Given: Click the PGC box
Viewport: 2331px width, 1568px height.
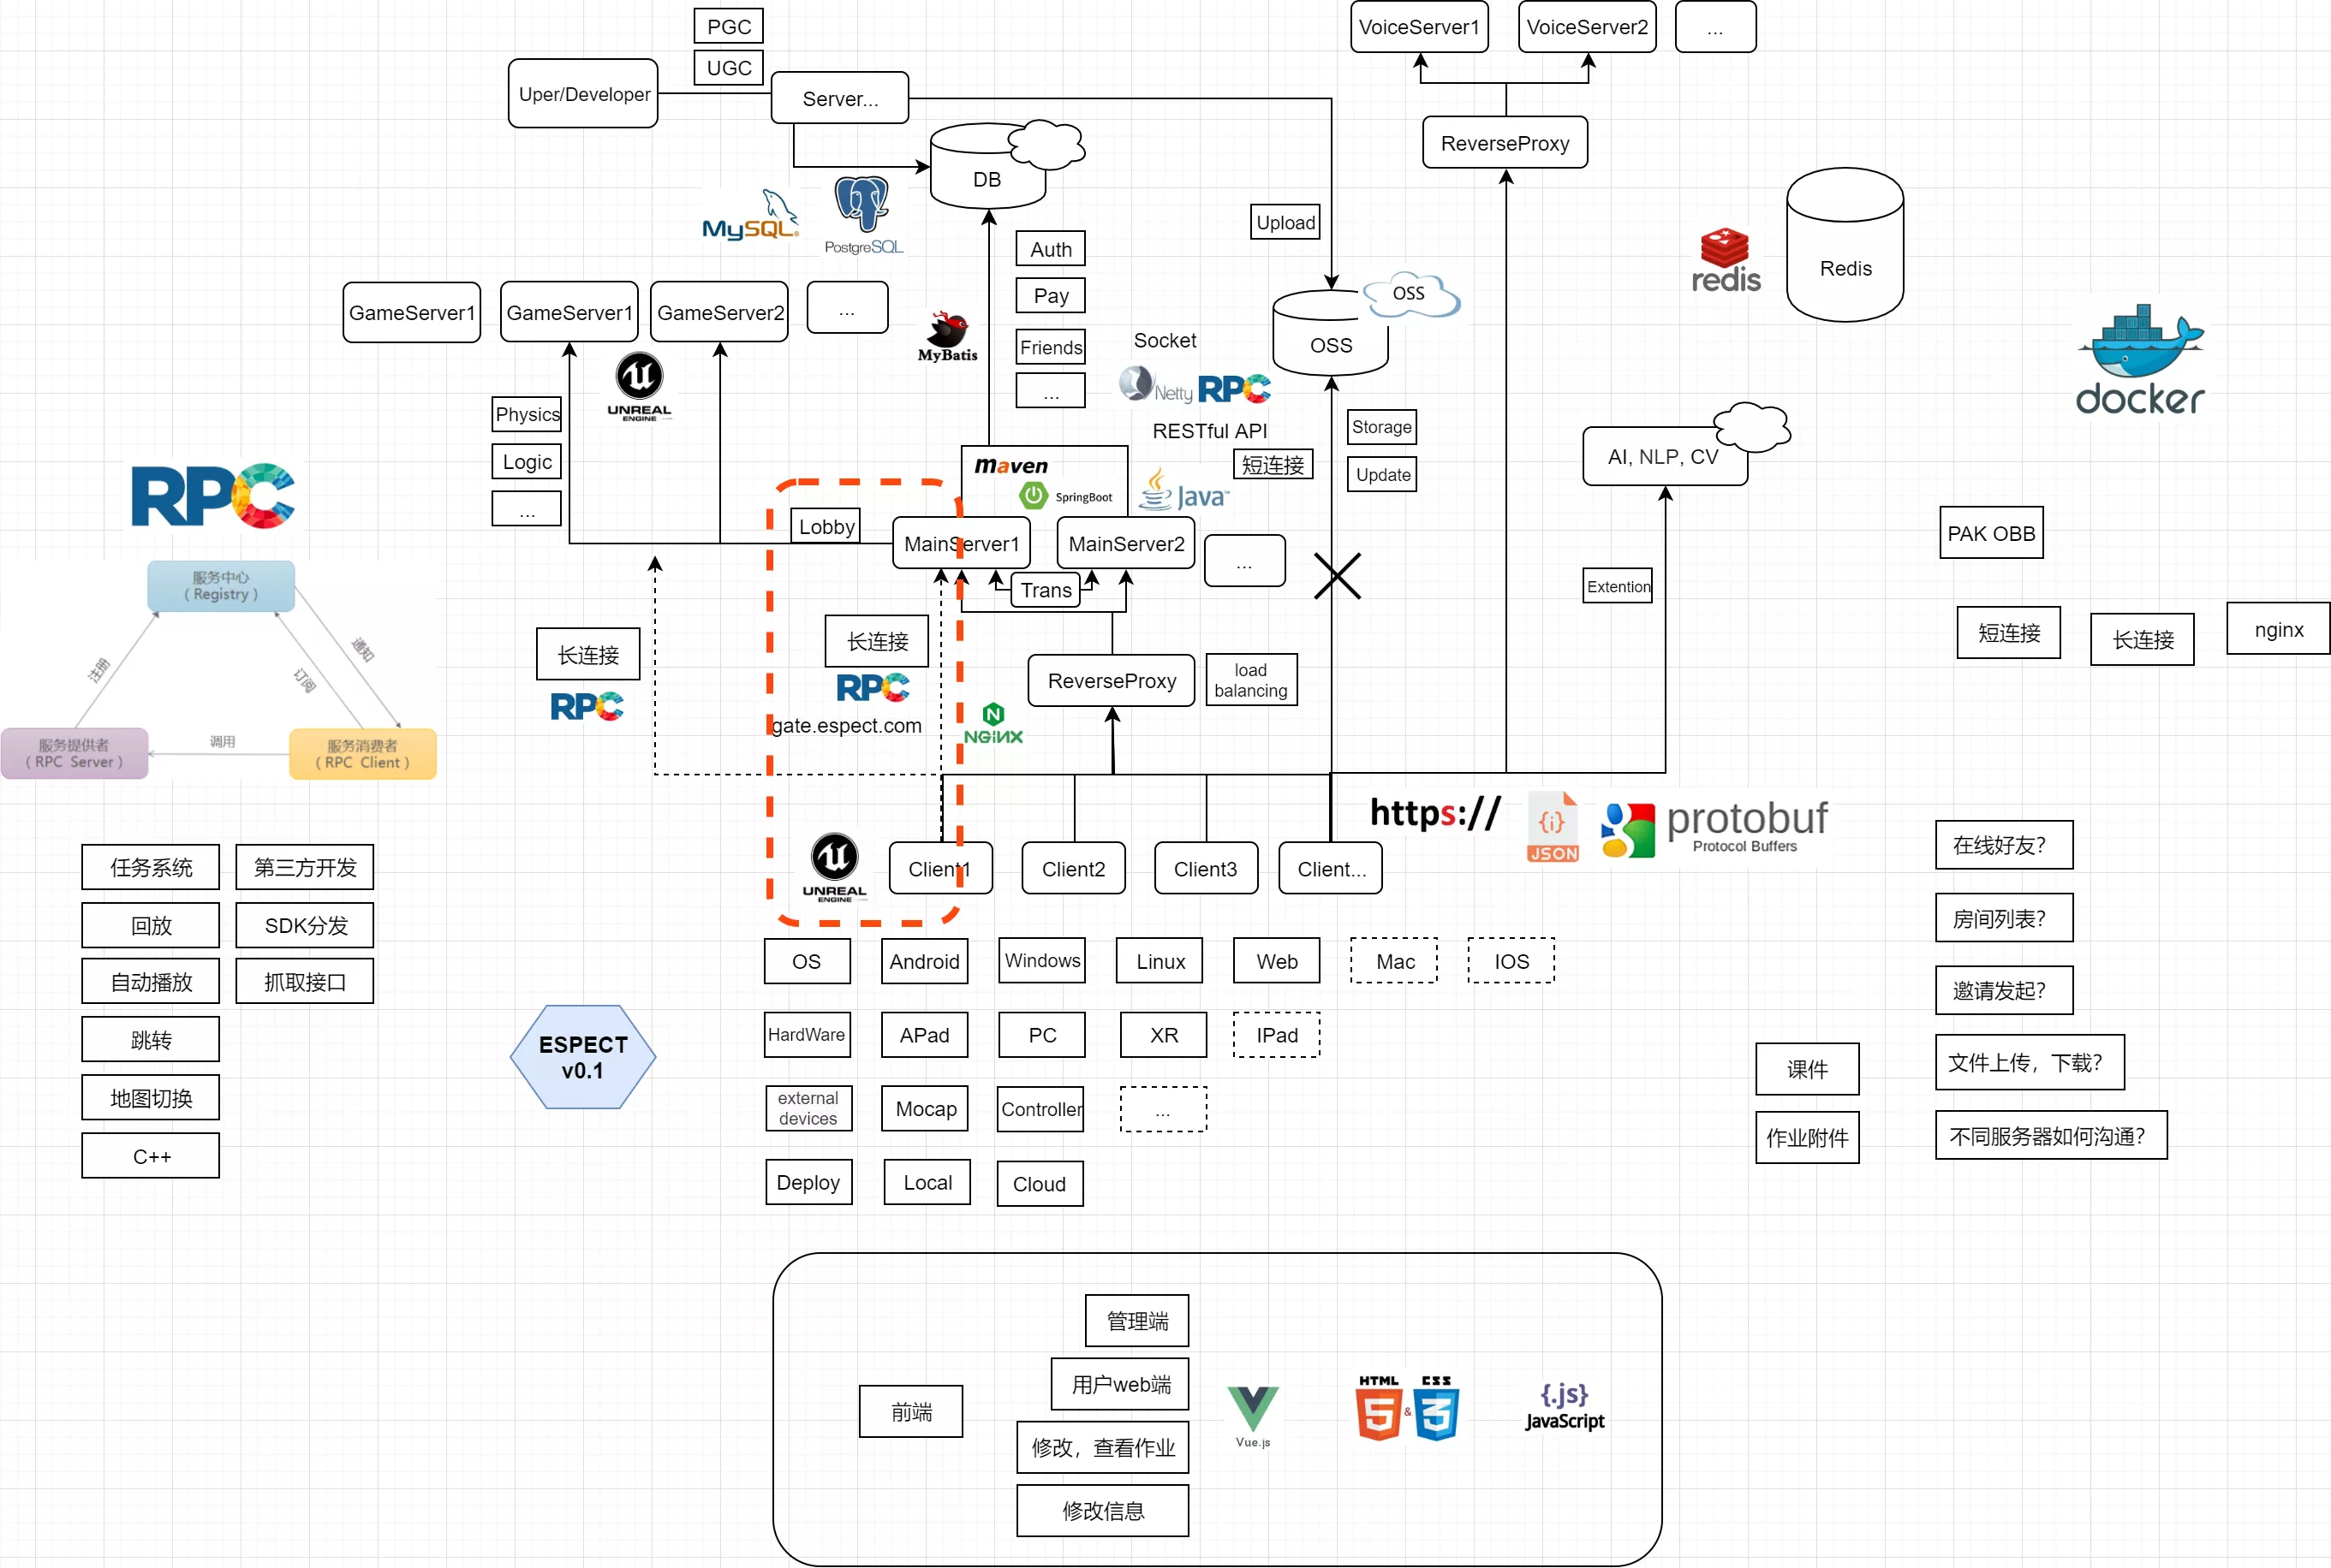Looking at the screenshot, I should point(728,26).
